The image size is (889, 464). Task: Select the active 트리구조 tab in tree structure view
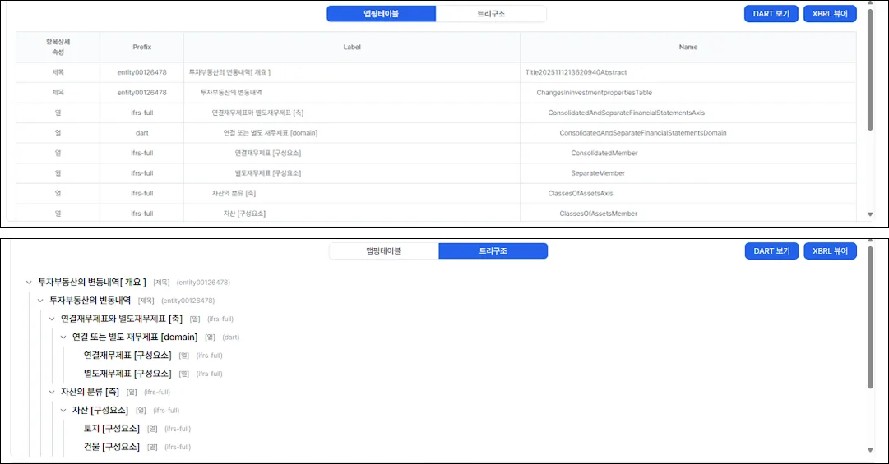pos(493,250)
